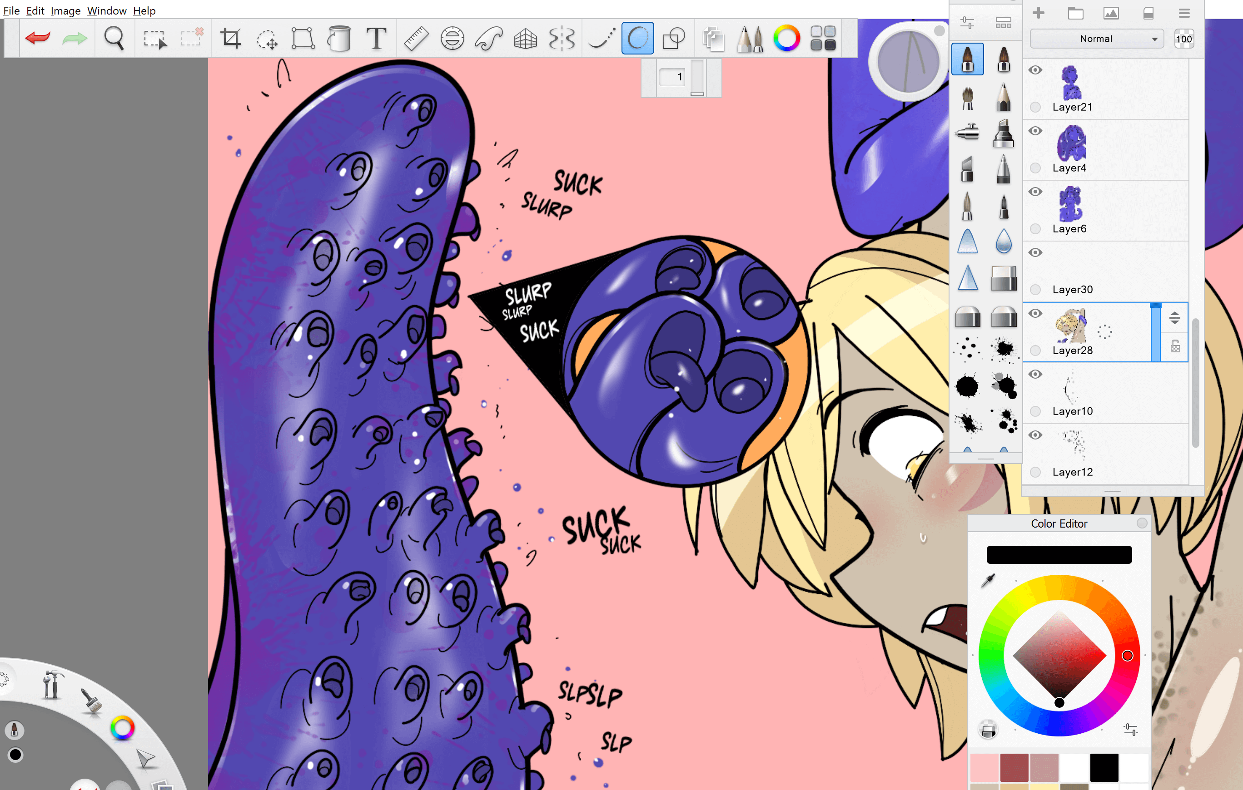Select the Flood Fill bucket tool
1243x790 pixels.
click(x=339, y=38)
